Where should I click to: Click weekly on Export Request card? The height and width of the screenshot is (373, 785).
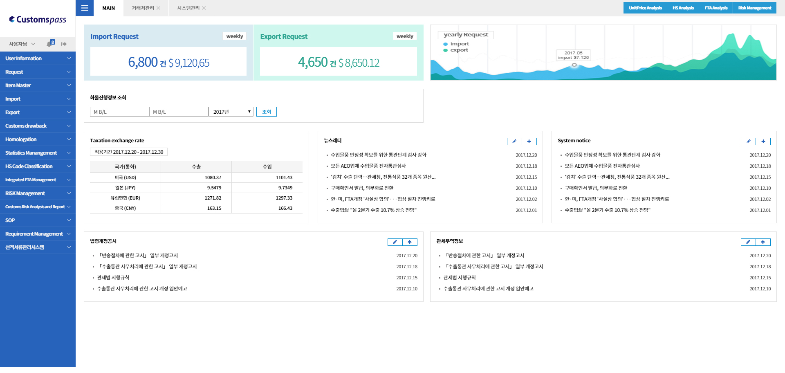click(x=405, y=36)
